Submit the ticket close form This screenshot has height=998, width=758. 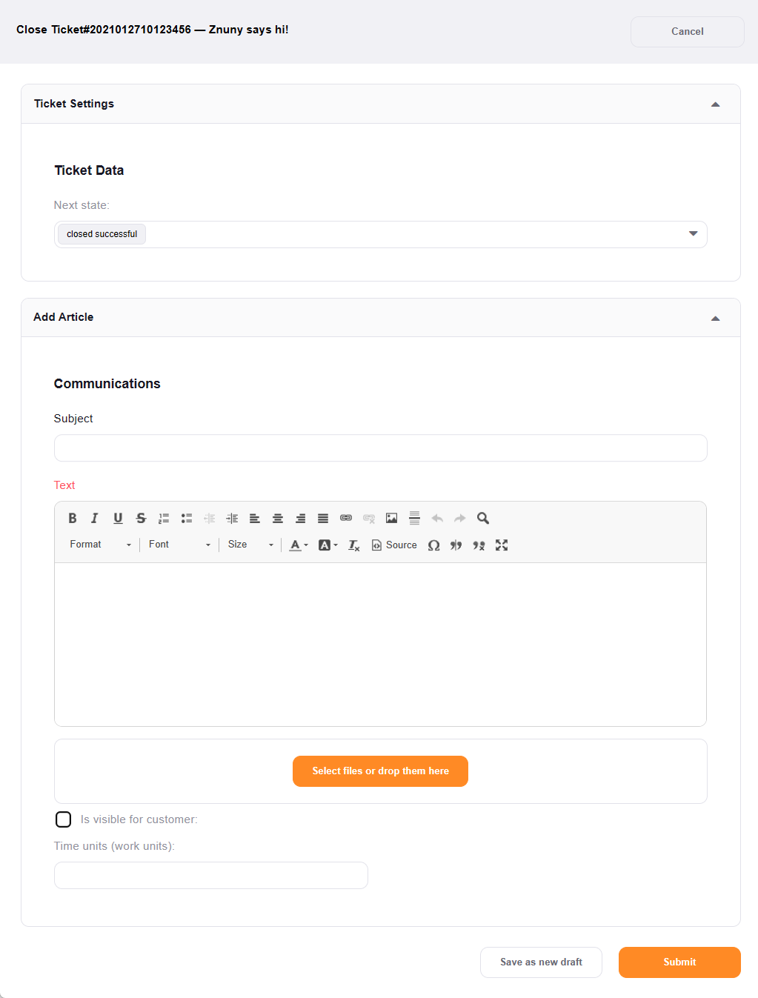(x=679, y=962)
